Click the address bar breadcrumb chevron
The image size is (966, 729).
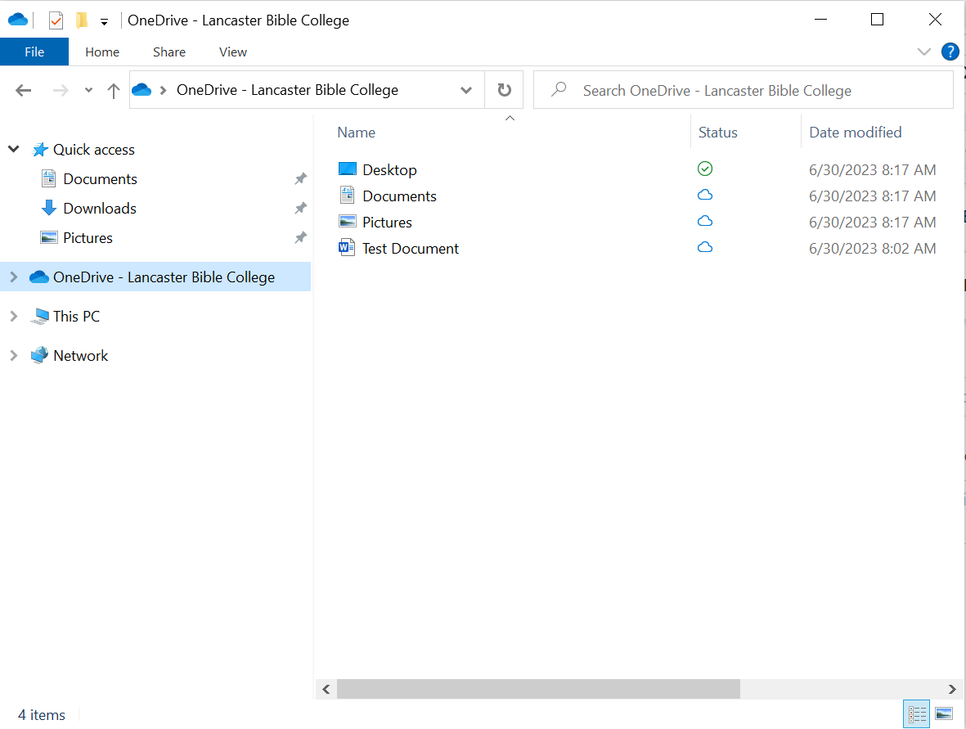click(x=164, y=91)
